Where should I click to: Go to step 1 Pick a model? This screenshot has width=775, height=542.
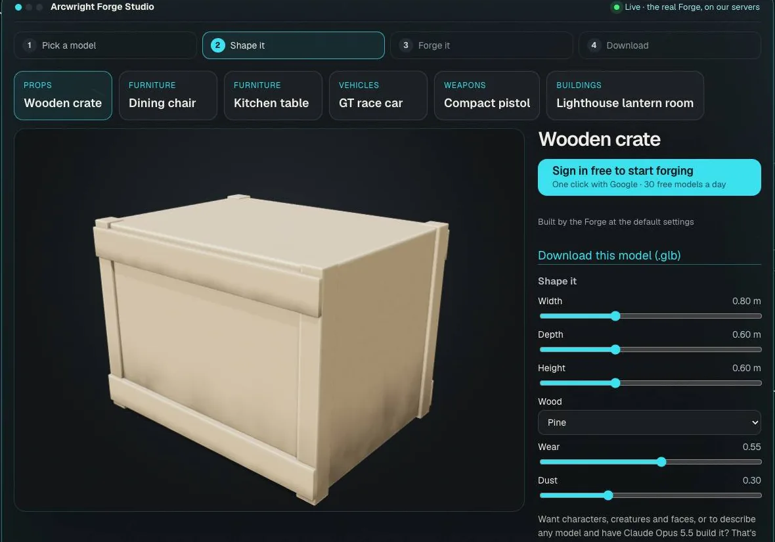click(105, 45)
